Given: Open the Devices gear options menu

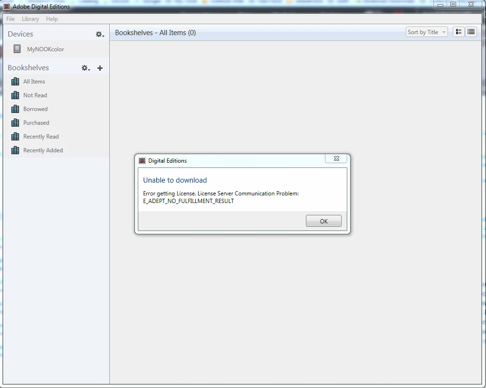Looking at the screenshot, I should tap(100, 34).
